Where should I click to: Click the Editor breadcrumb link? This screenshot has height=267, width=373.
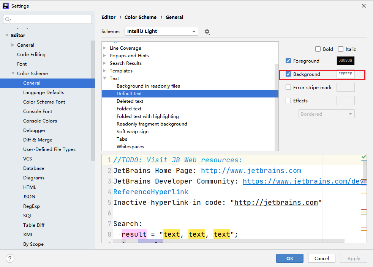pyautogui.click(x=109, y=17)
